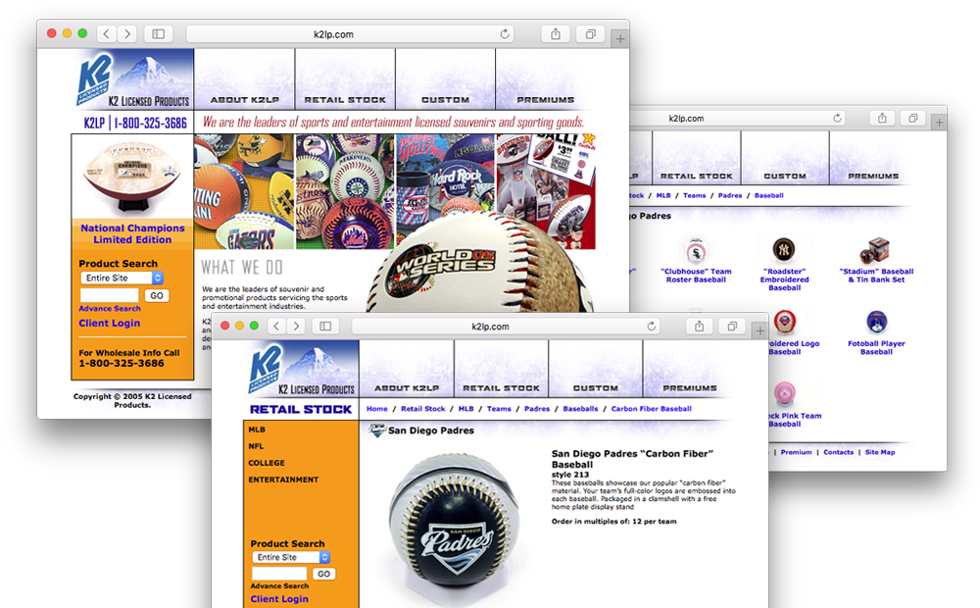
Task: Click the forward arrow in the front Safari window
Action: pos(296,326)
